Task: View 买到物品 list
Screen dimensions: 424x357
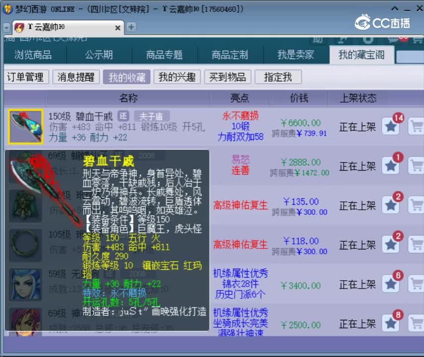Action: coord(228,77)
